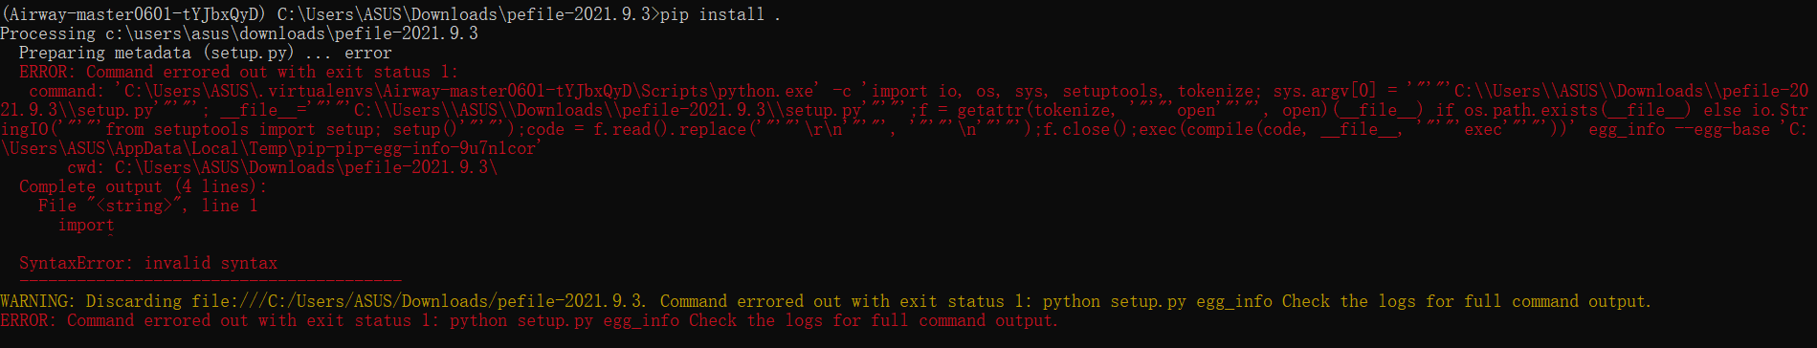Click the python.exe path in command line

point(469,91)
